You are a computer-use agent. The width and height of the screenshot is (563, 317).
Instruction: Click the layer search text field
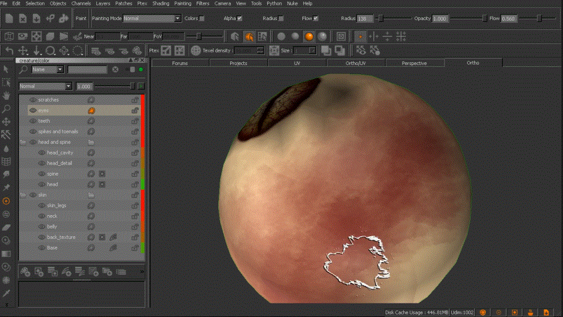point(87,69)
